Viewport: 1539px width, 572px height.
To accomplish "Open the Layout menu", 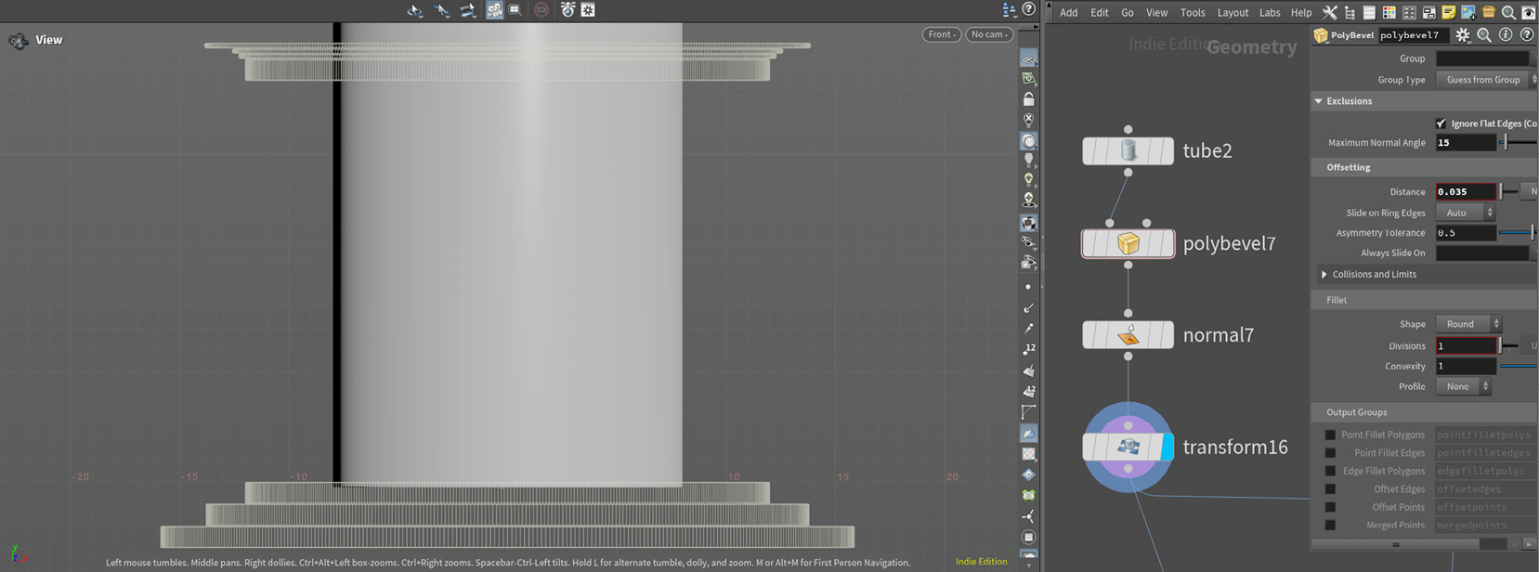I will coord(1233,12).
